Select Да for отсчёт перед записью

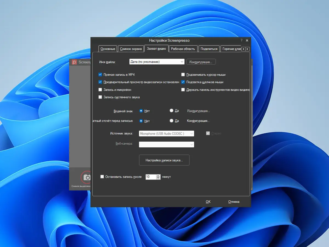pos(171,120)
